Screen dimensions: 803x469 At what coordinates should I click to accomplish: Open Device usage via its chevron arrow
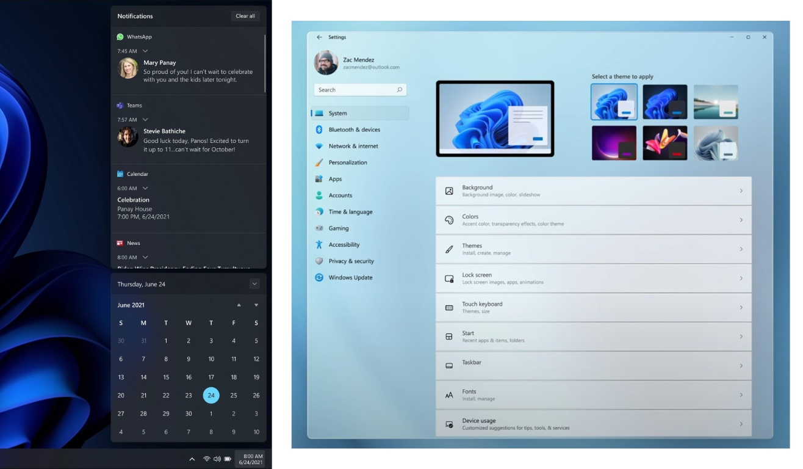(741, 424)
